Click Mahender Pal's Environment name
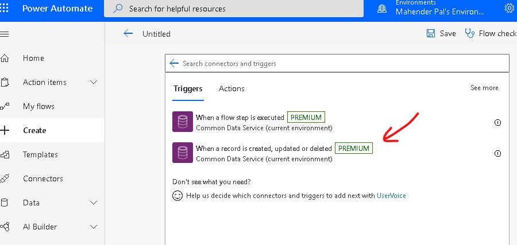This screenshot has width=517, height=245. [x=439, y=12]
